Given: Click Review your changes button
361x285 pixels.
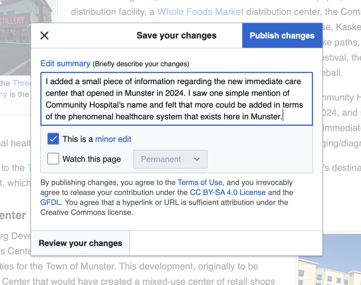Looking at the screenshot, I should [x=80, y=243].
